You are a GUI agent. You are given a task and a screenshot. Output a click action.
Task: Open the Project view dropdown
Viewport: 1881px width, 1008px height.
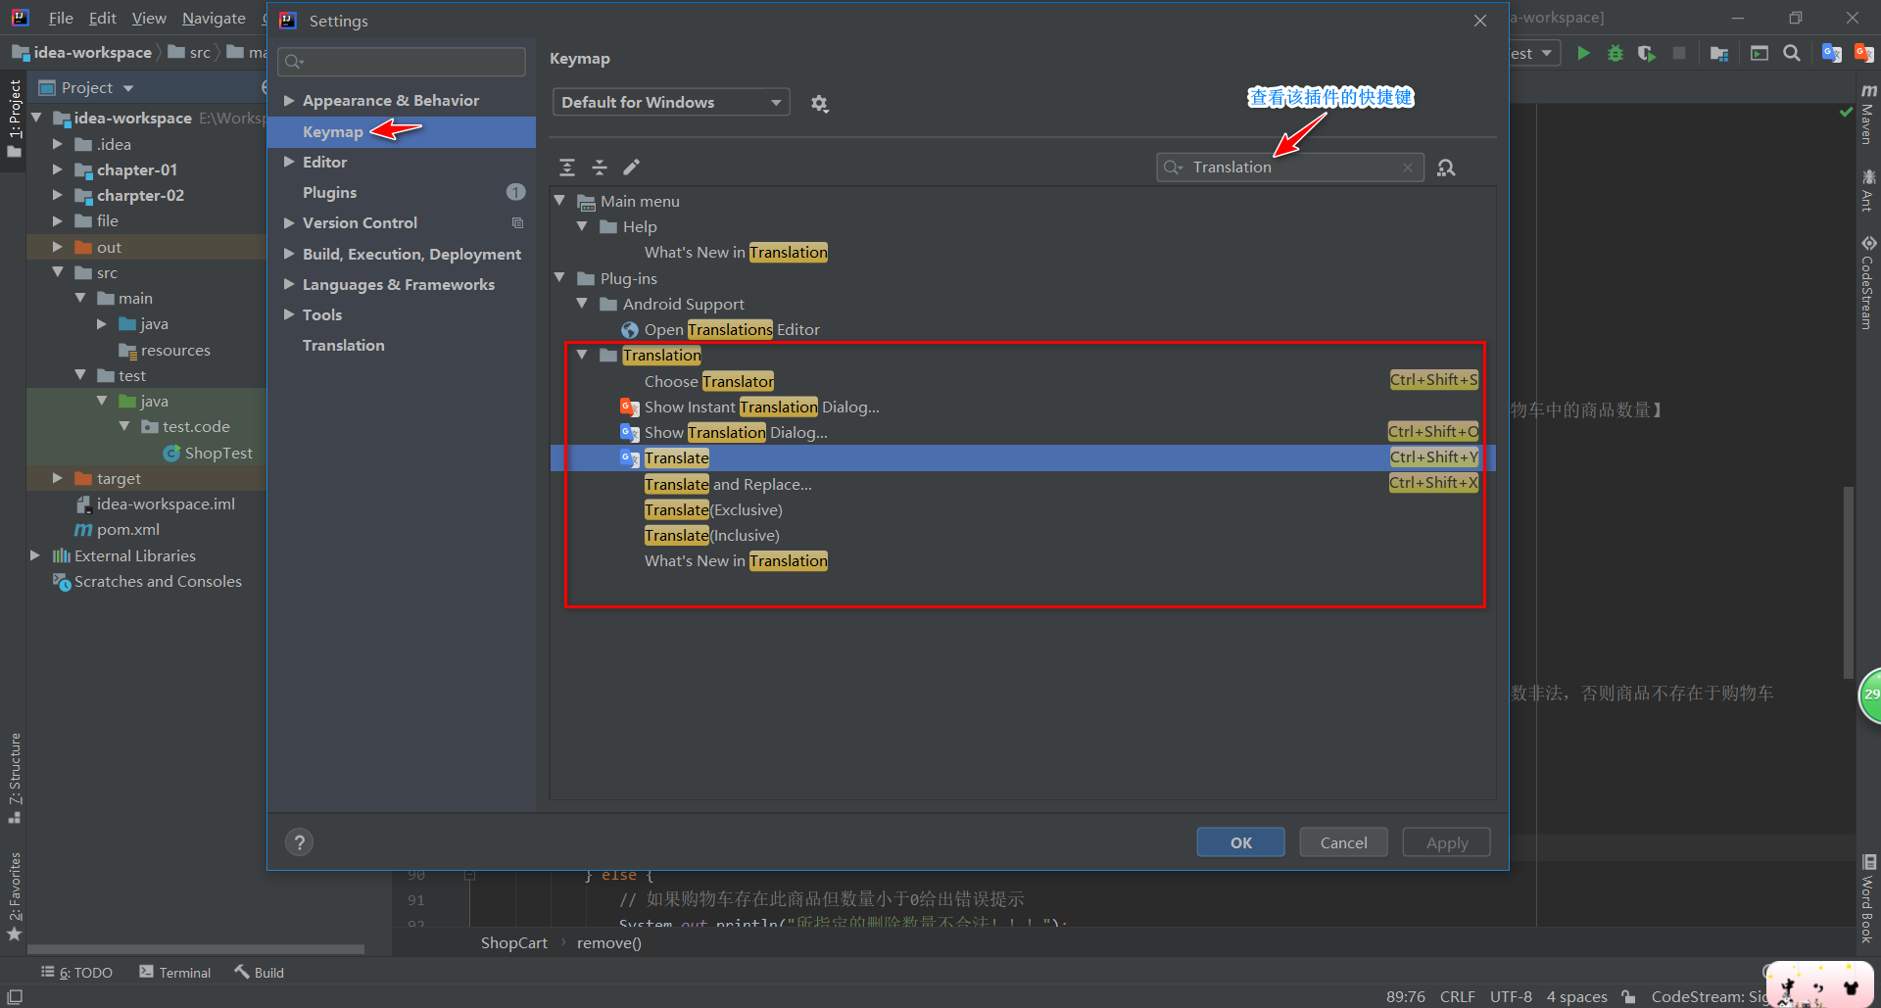click(128, 88)
